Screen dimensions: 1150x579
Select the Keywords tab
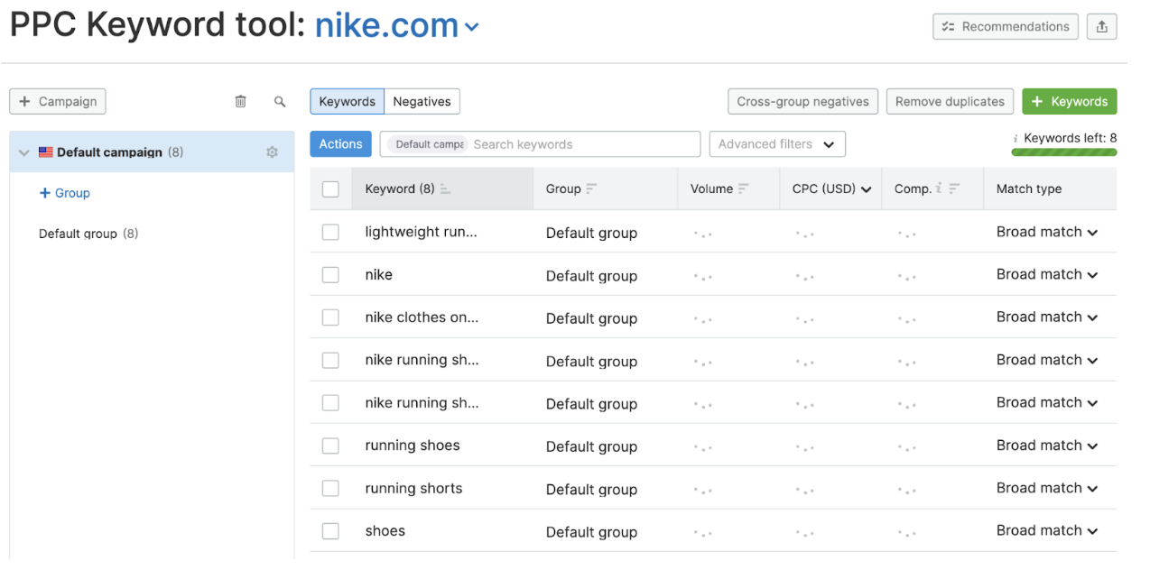pos(347,102)
